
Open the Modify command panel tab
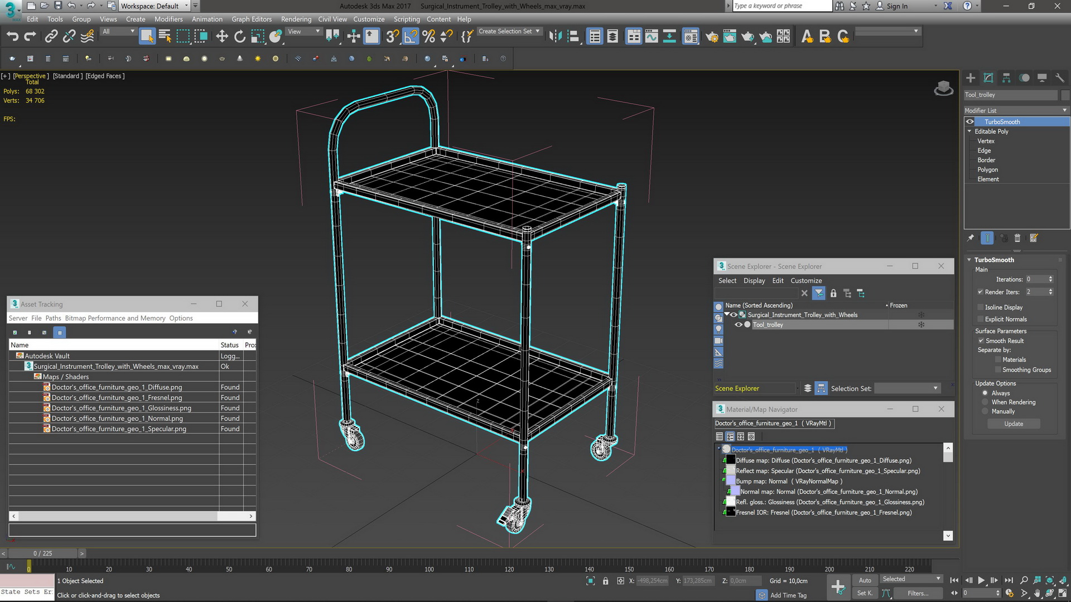click(x=988, y=78)
